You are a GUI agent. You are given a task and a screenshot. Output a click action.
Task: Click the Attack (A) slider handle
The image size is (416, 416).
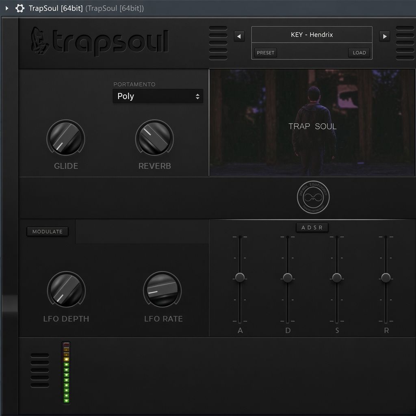tap(240, 277)
